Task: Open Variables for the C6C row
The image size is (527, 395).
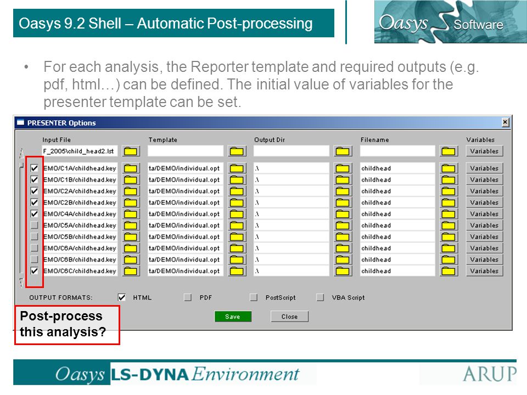Action: tap(484, 271)
